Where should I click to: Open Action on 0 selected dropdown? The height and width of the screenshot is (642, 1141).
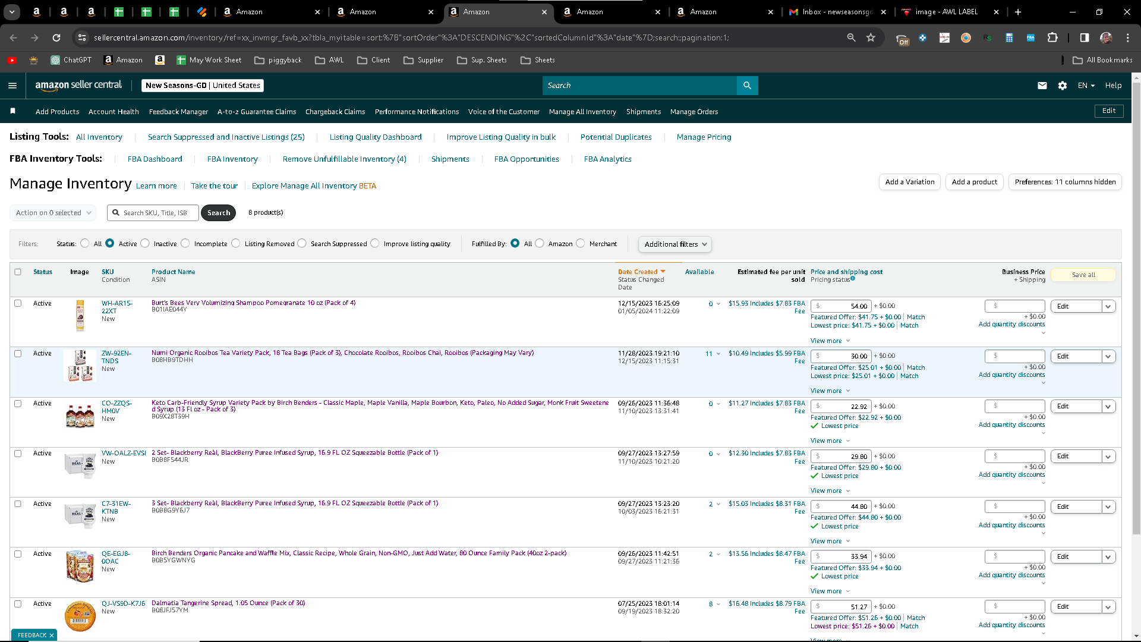[x=53, y=213]
